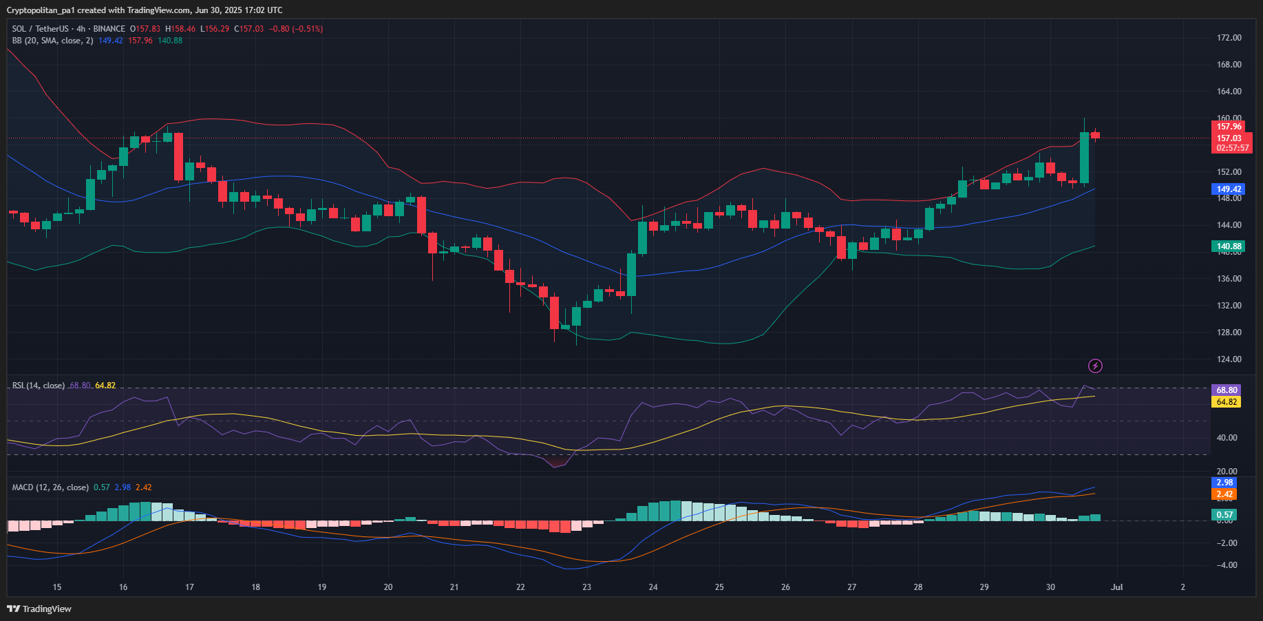This screenshot has width=1263, height=621.
Task: Click date 18 on the time axis
Action: point(256,587)
